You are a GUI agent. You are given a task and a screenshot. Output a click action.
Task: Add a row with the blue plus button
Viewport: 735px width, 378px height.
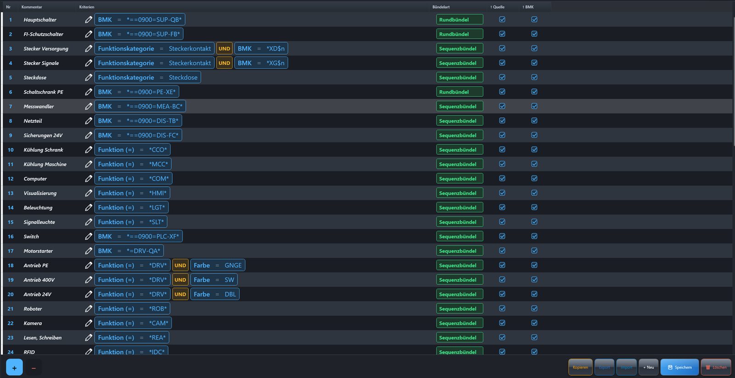point(14,367)
